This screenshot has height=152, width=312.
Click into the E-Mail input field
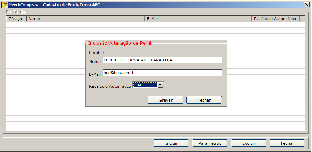coord(162,73)
